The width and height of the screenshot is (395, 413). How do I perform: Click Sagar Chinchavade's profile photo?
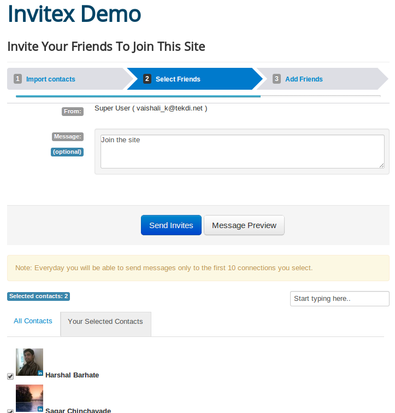click(28, 398)
